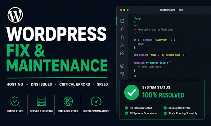The image size is (211, 126).
Task: Click the functions.php — site window title
Action: pos(171,10)
